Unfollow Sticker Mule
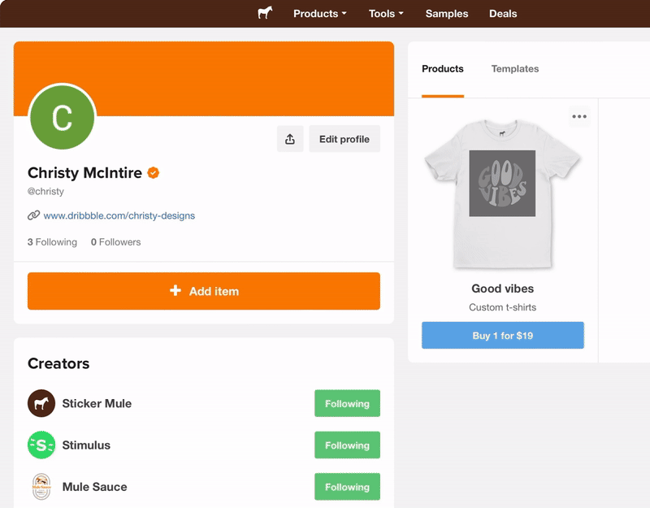Viewport: 650px width, 508px height. [347, 403]
